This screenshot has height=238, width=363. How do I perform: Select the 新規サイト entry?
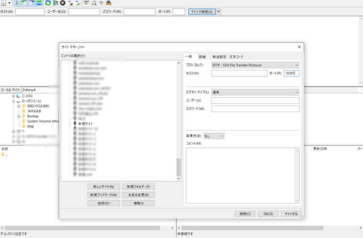[85, 124]
